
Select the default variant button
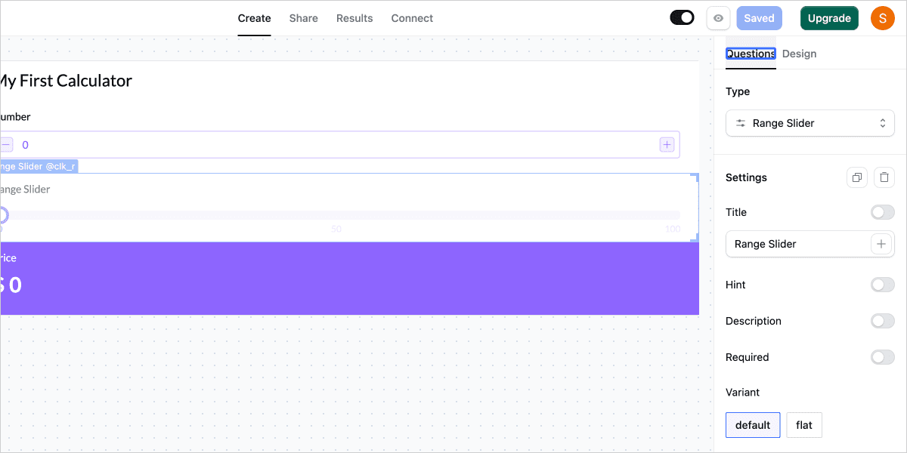[753, 425]
